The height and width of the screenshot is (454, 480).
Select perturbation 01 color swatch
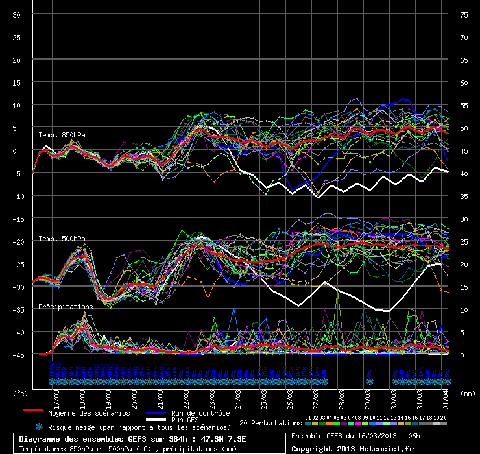[308, 424]
